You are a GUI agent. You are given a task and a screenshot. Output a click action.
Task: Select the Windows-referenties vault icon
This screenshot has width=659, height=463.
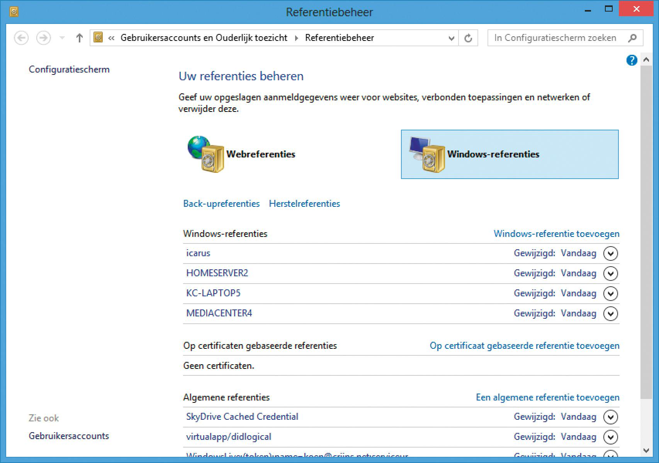click(x=427, y=154)
